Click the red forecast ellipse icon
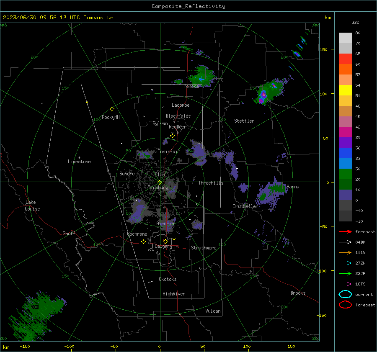Viewport: 377px width, 352px height. [x=345, y=305]
